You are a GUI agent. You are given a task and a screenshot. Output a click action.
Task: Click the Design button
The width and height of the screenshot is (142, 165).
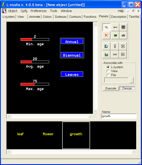click(127, 88)
